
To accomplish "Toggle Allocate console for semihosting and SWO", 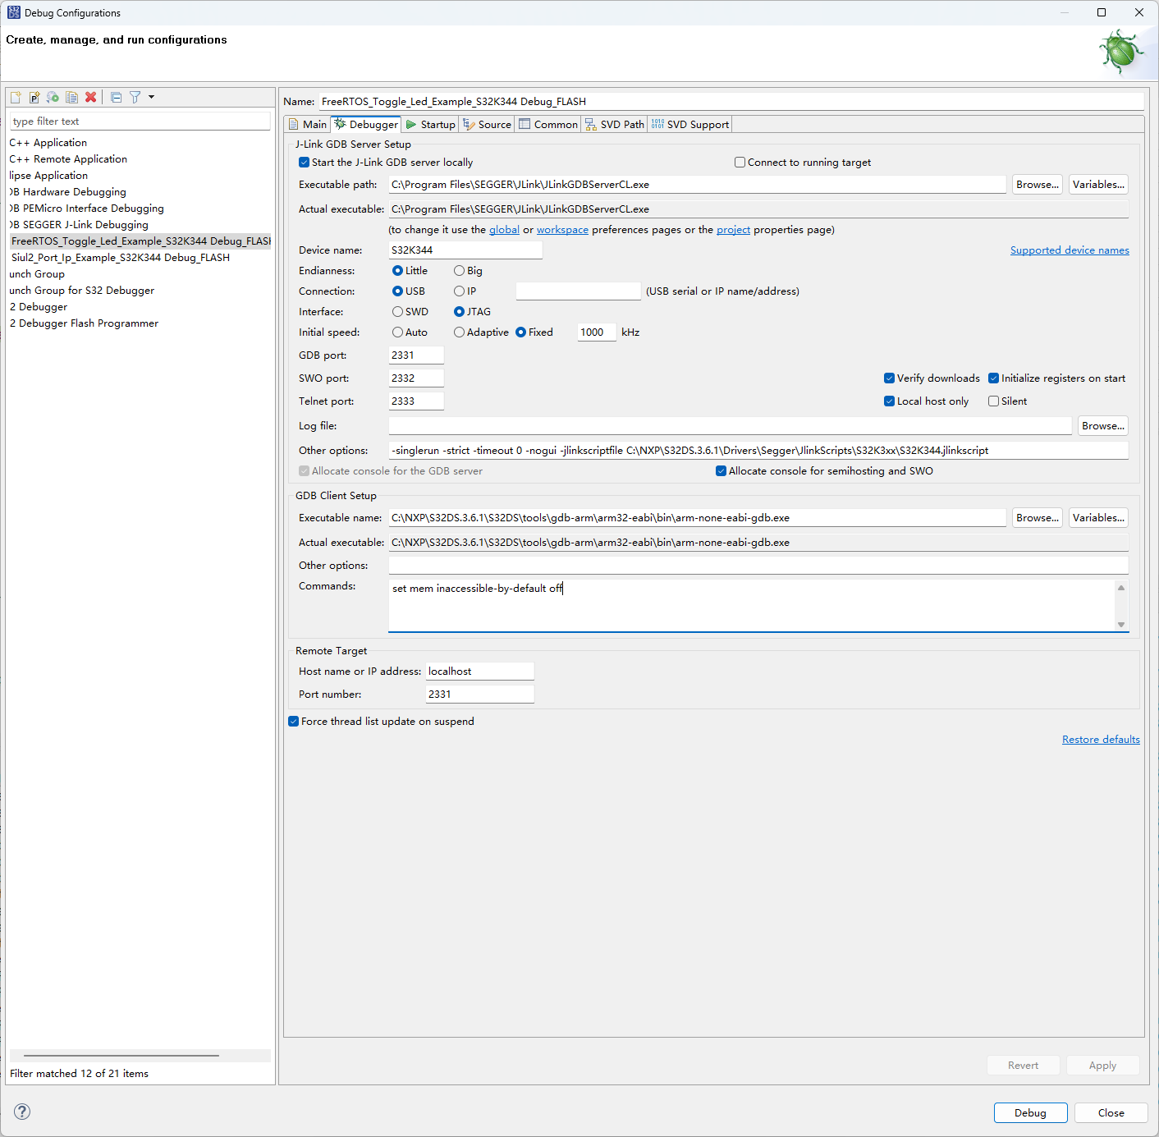I will tap(722, 471).
